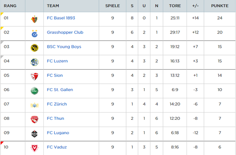Image resolution: width=236 pixels, height=155 pixels.
Task: Select the SPIELE column header
Action: (113, 6)
